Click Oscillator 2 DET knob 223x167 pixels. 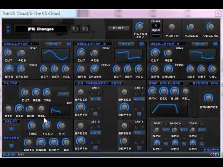pos(128,69)
